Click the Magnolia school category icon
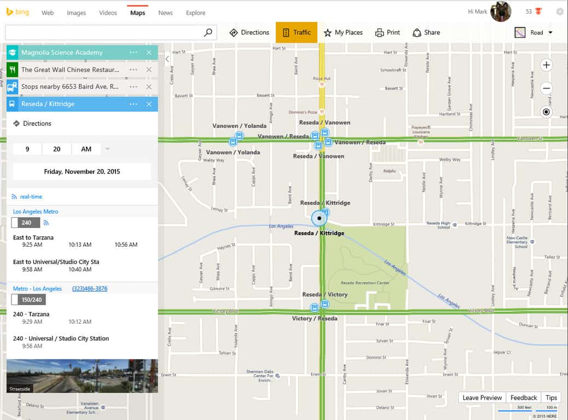 point(13,52)
